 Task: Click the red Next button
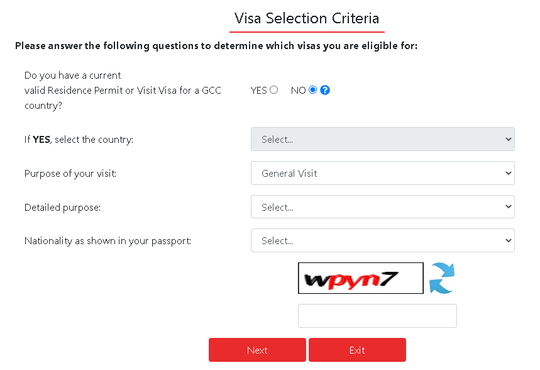[257, 350]
